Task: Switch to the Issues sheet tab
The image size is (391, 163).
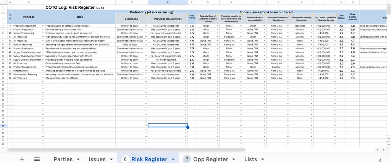Action: pos(97,159)
